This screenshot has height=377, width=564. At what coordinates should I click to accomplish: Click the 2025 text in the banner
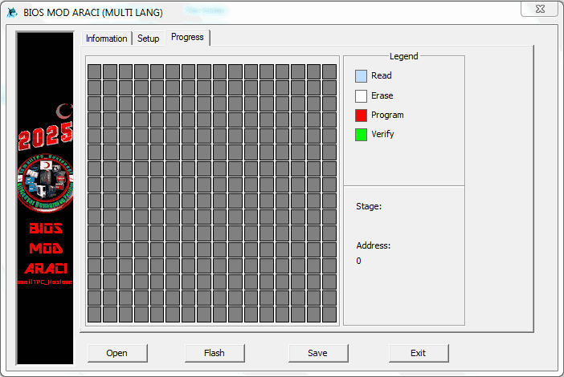pos(45,136)
